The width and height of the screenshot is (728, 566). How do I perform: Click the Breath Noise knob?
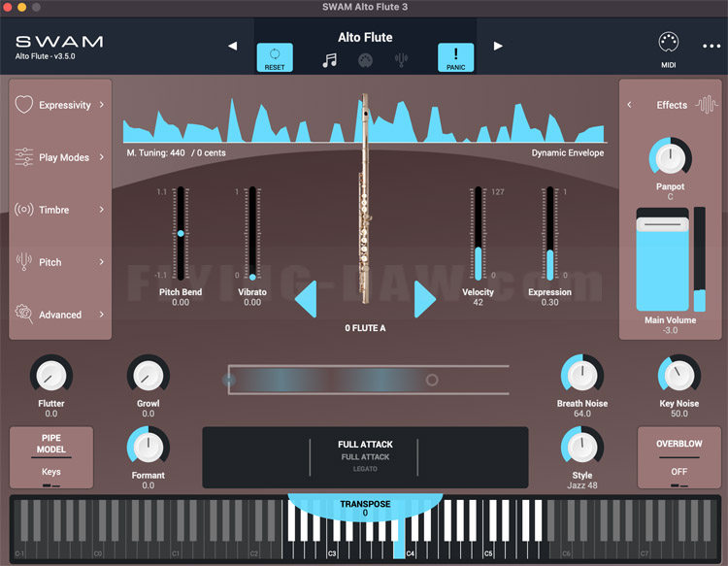(581, 376)
